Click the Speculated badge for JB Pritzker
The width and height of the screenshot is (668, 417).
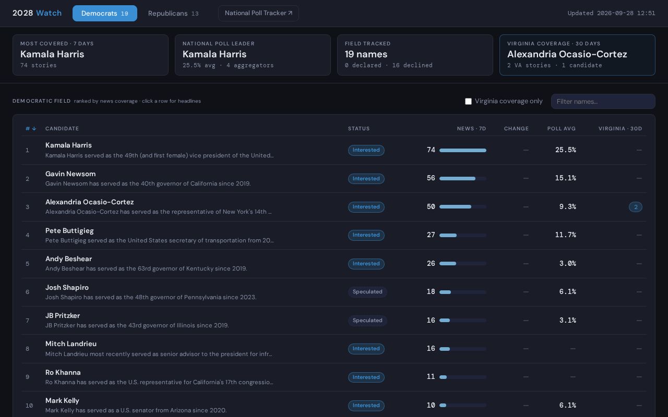367,321
